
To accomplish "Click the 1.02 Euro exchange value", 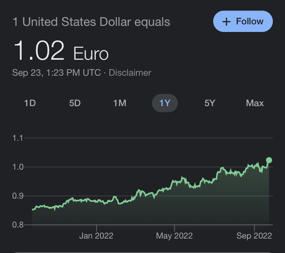I will [x=61, y=51].
